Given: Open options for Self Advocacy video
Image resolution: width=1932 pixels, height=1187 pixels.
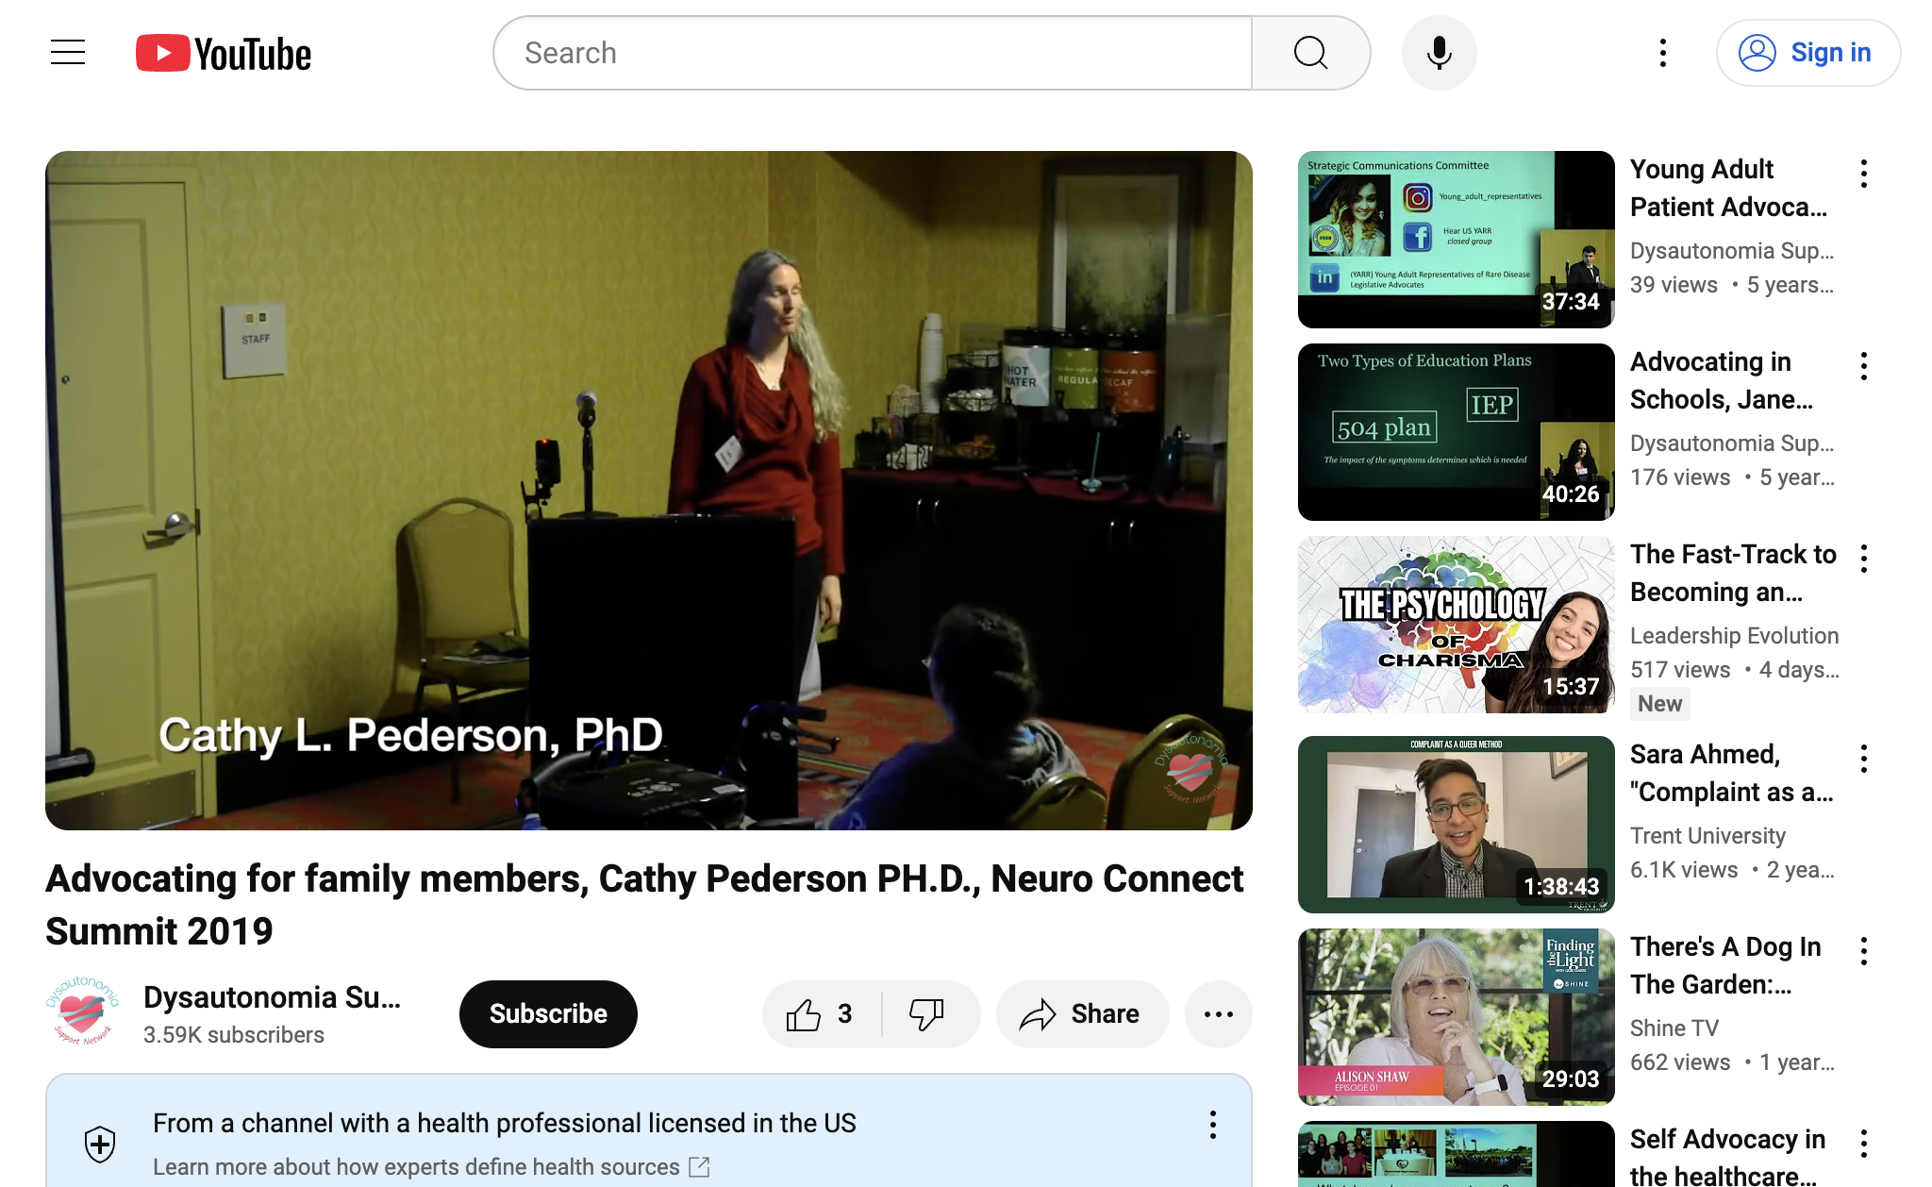Looking at the screenshot, I should pos(1864,1144).
